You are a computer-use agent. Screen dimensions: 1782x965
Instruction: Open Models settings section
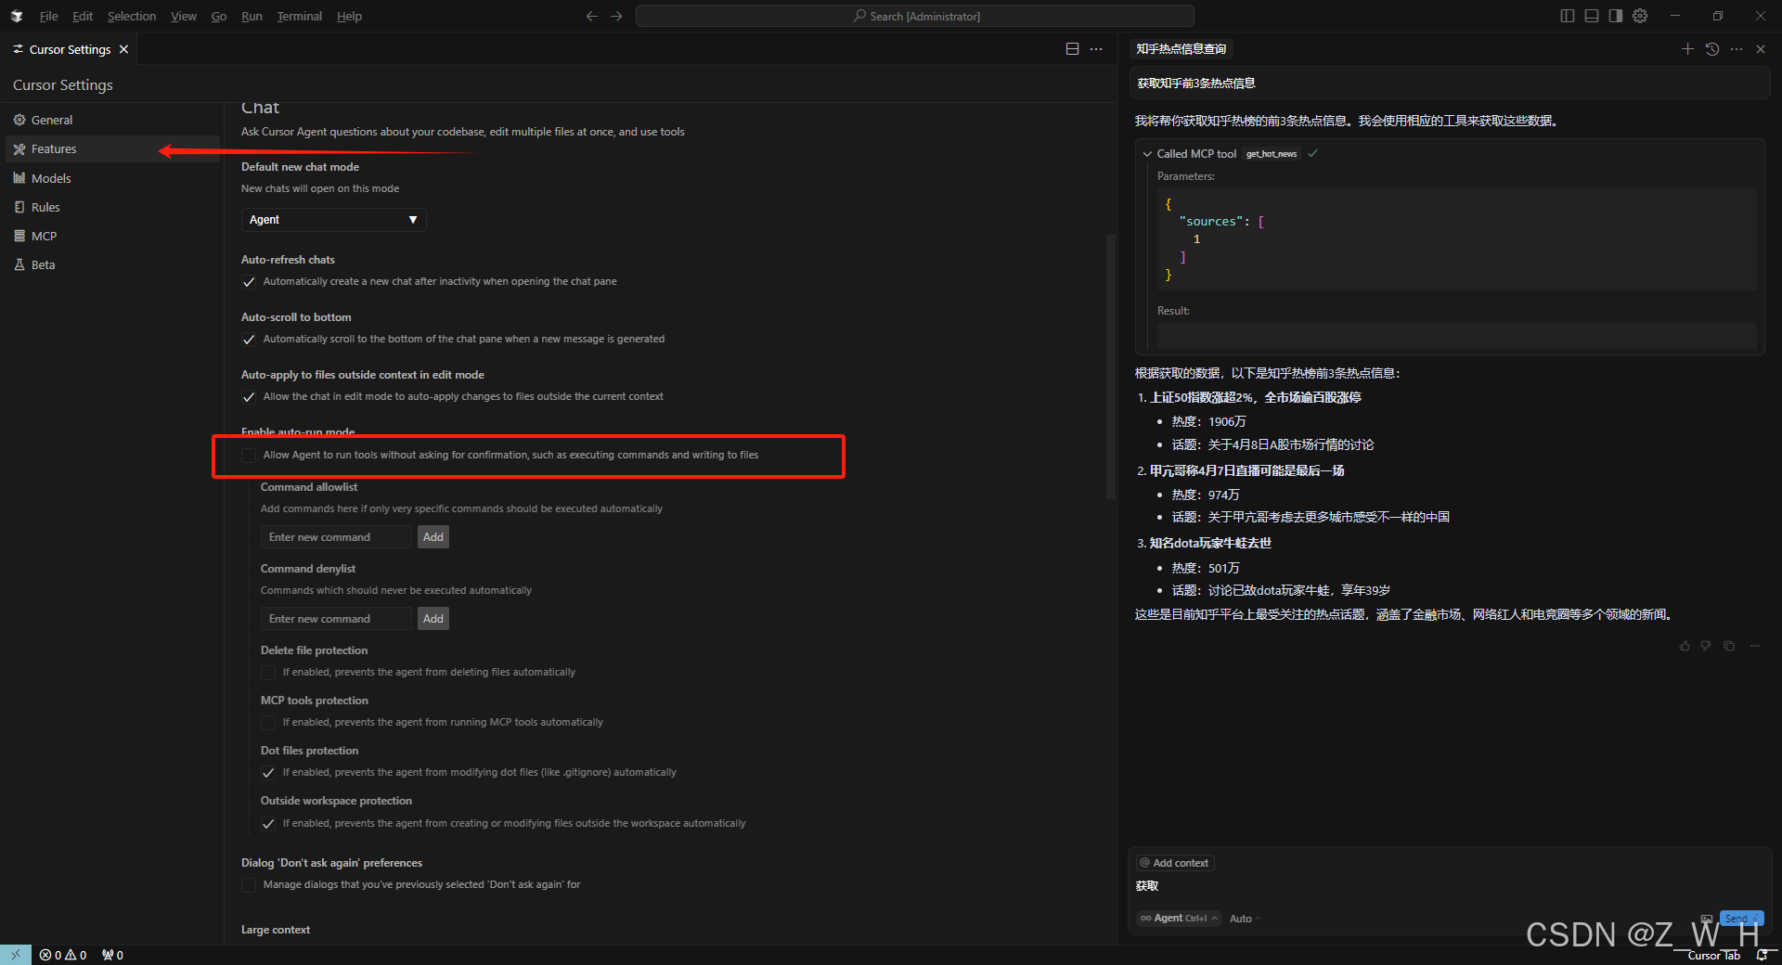pos(111,178)
